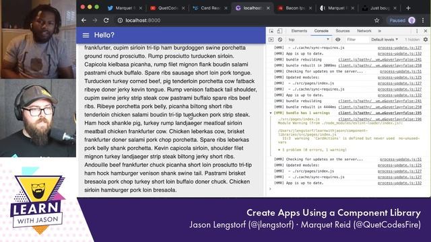Open the last process-update.js:132 link

pos(399,183)
